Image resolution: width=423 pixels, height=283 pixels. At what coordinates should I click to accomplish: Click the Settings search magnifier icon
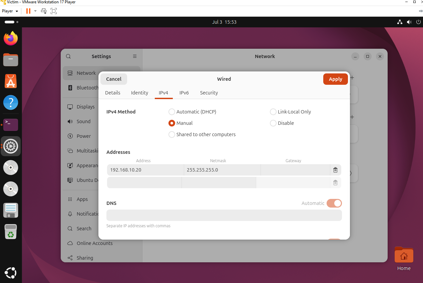click(x=68, y=56)
